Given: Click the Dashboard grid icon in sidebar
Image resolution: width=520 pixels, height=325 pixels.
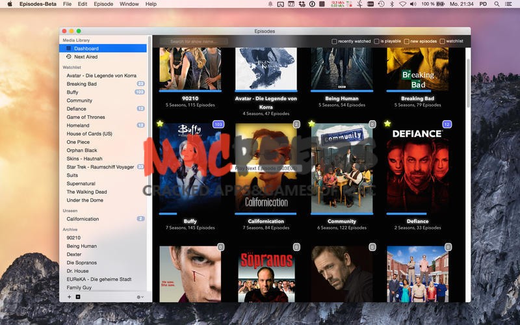Looking at the screenshot, I should [69, 49].
